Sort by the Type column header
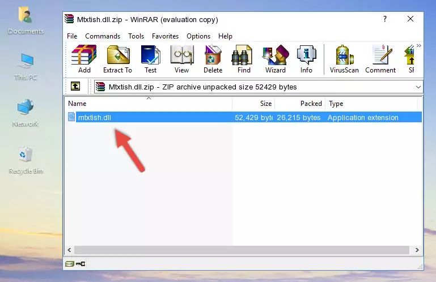Viewport: 436px width, 282px height. click(x=371, y=104)
